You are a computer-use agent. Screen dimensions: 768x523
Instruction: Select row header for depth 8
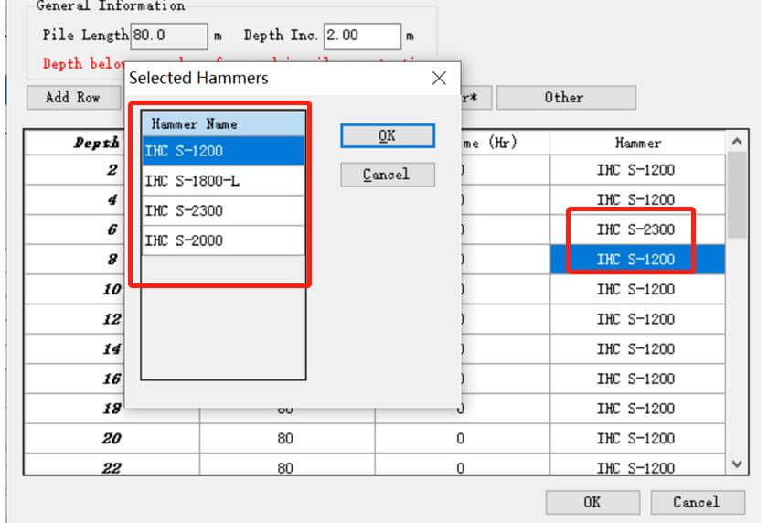click(74, 260)
